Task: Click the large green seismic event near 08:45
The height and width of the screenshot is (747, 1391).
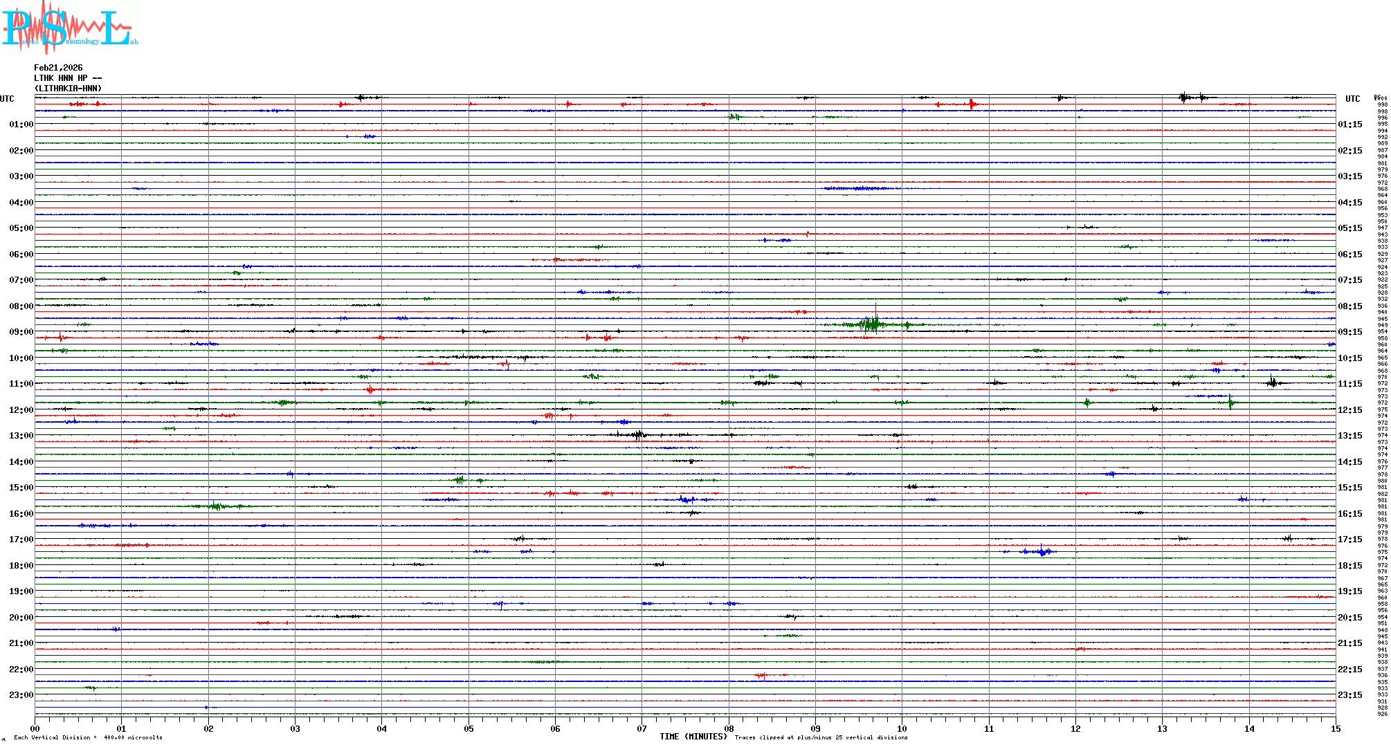Action: tap(872, 324)
